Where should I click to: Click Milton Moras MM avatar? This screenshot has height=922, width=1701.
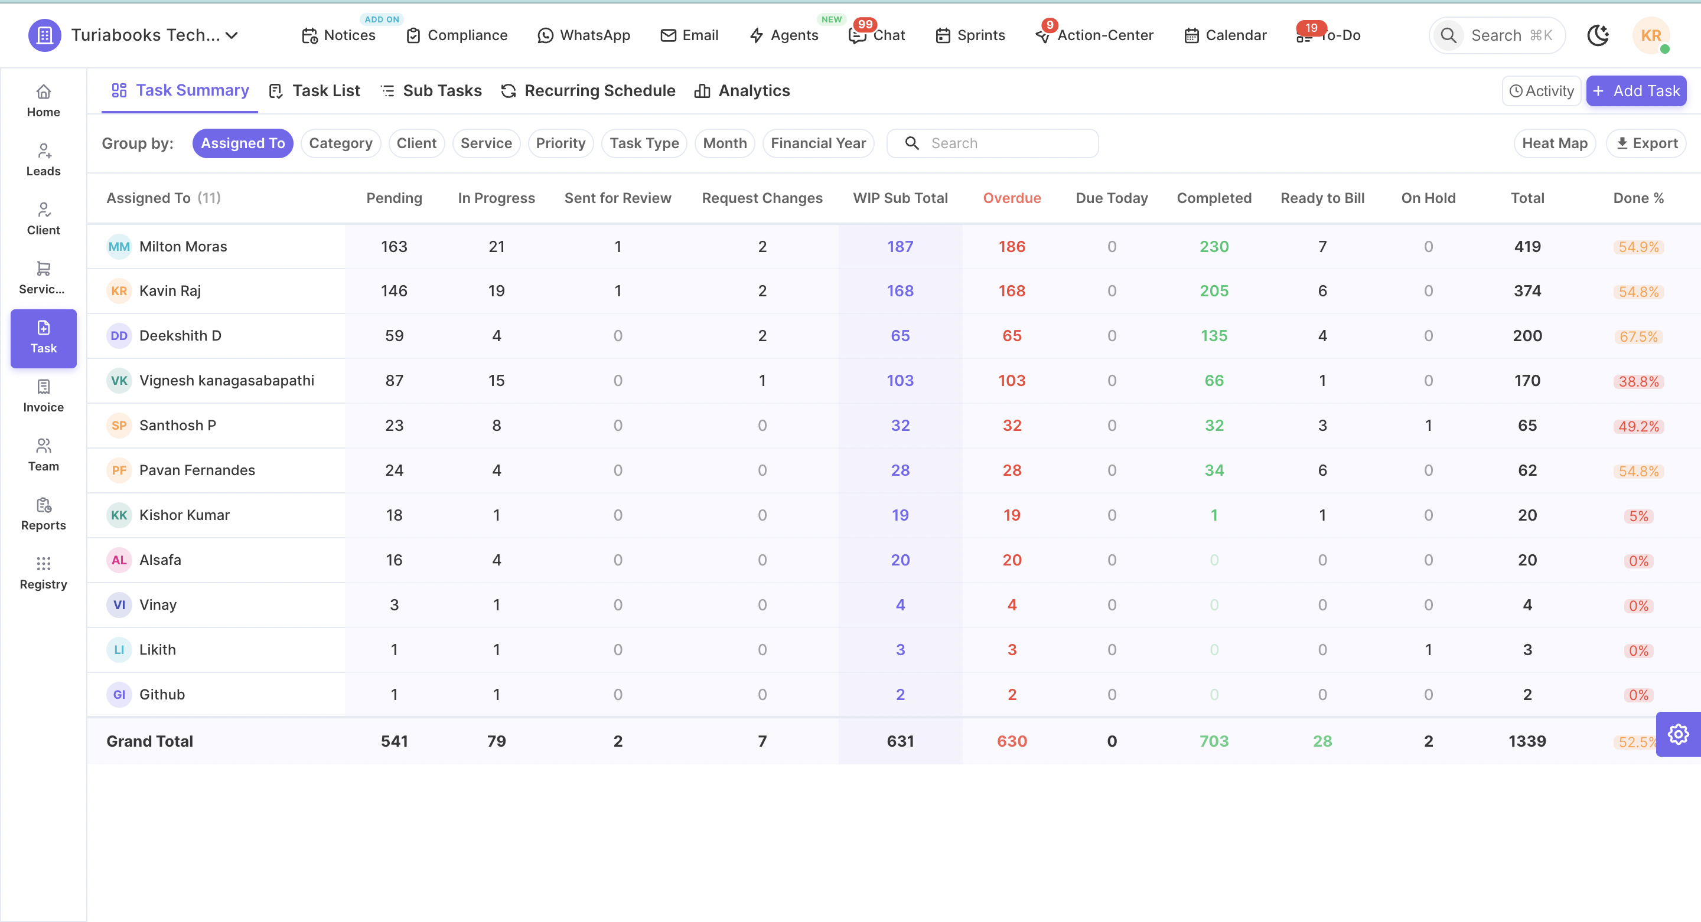[119, 247]
